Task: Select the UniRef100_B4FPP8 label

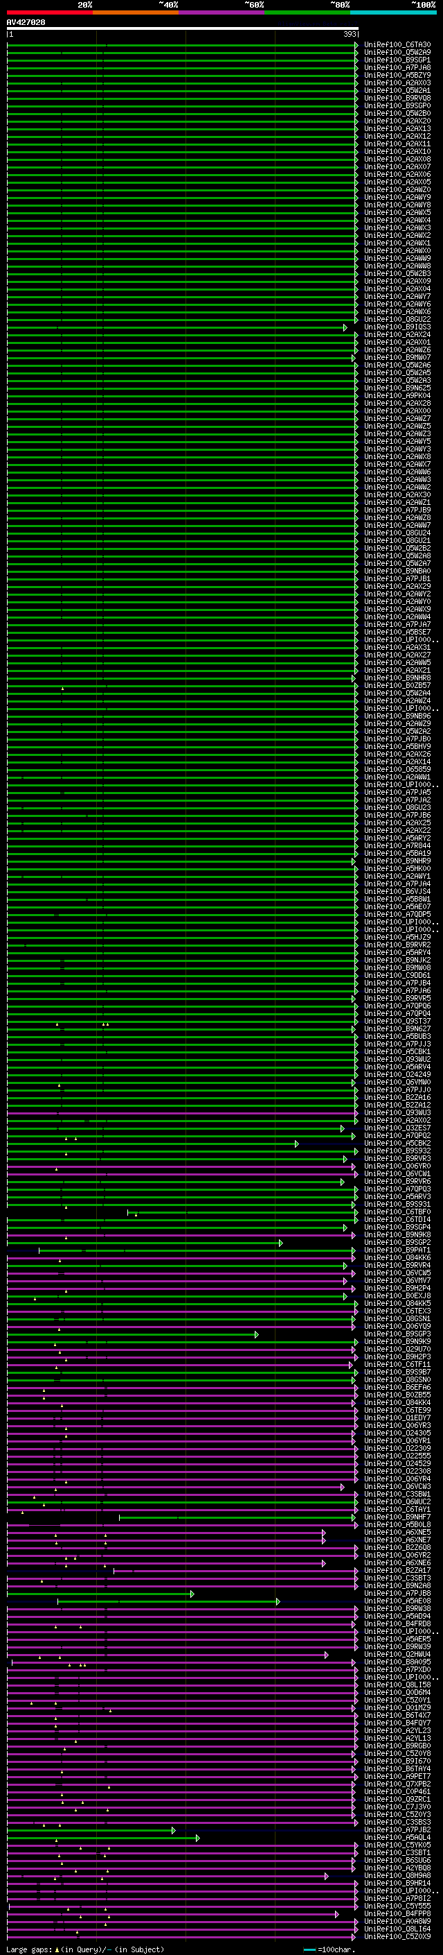Action: (x=397, y=1913)
